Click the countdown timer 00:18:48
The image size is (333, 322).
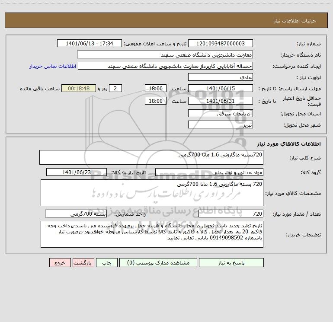click(x=79, y=88)
